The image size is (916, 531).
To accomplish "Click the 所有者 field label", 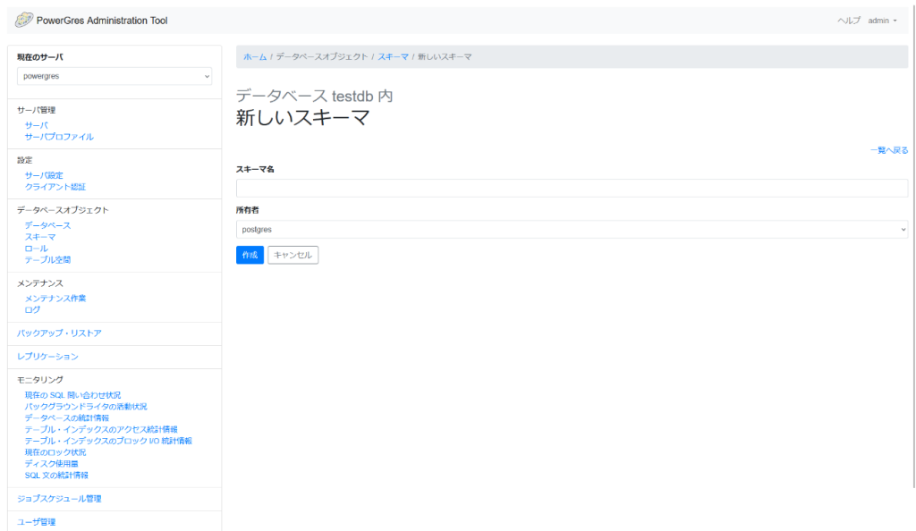I will (x=247, y=210).
